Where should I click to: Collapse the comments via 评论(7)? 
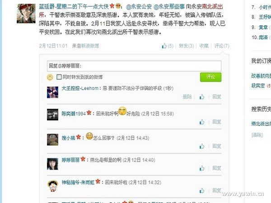pos(222,46)
